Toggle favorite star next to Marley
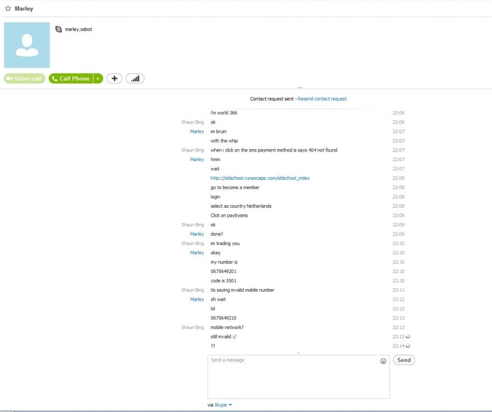Image resolution: width=492 pixels, height=412 pixels. 8,9
